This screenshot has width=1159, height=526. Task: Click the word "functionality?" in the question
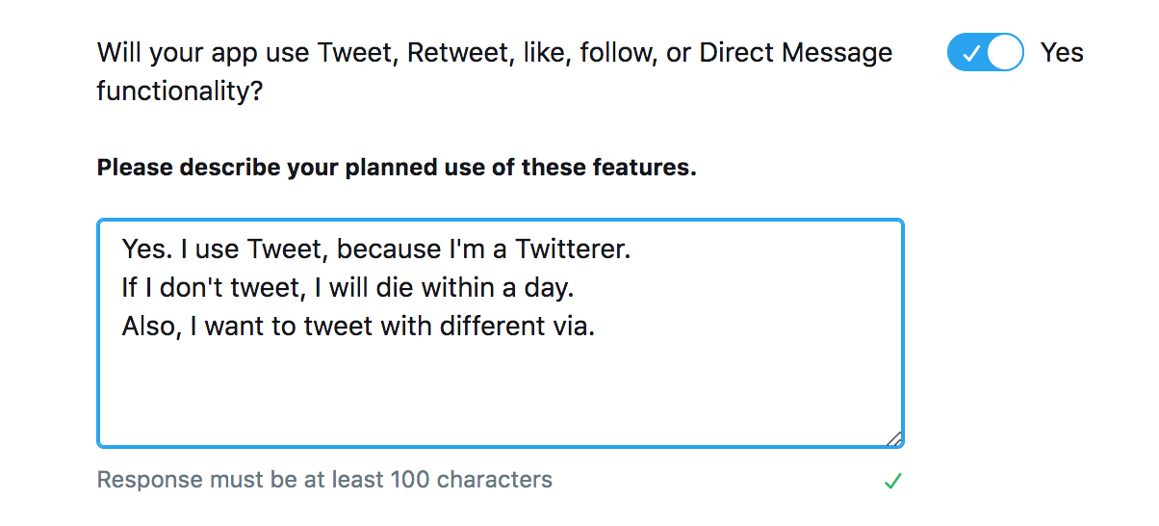click(180, 92)
